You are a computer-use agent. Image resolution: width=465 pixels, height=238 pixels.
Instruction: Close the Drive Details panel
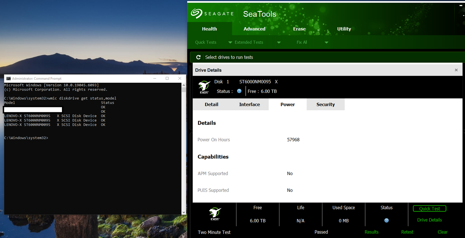[456, 70]
